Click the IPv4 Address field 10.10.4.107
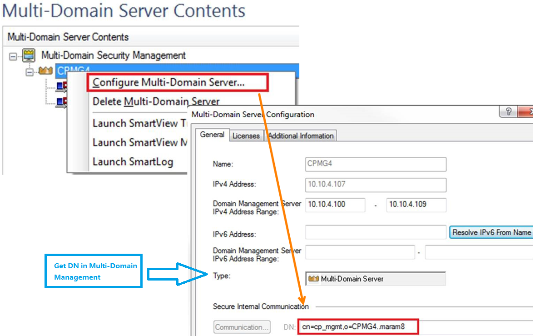The image size is (535, 336). point(376,185)
